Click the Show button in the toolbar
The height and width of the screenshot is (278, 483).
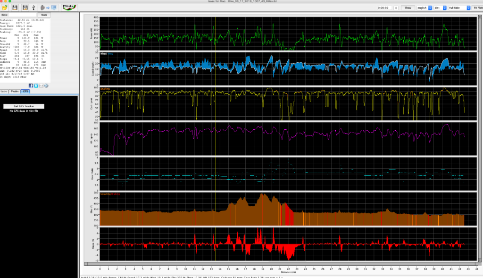408,8
